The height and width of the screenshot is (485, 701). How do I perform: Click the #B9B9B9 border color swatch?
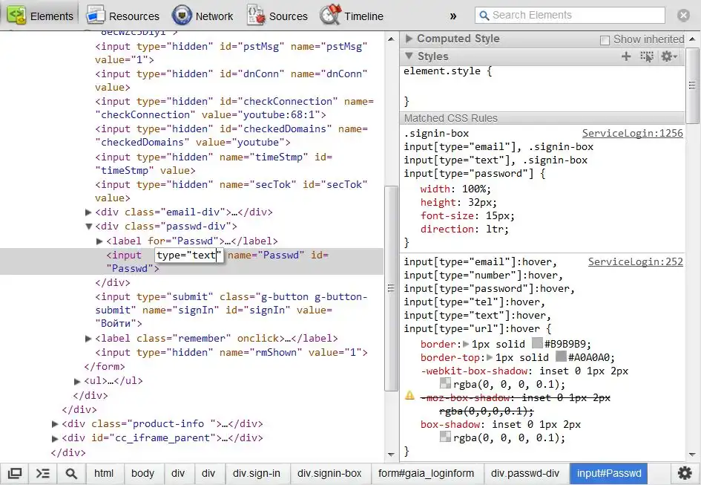[538, 344]
